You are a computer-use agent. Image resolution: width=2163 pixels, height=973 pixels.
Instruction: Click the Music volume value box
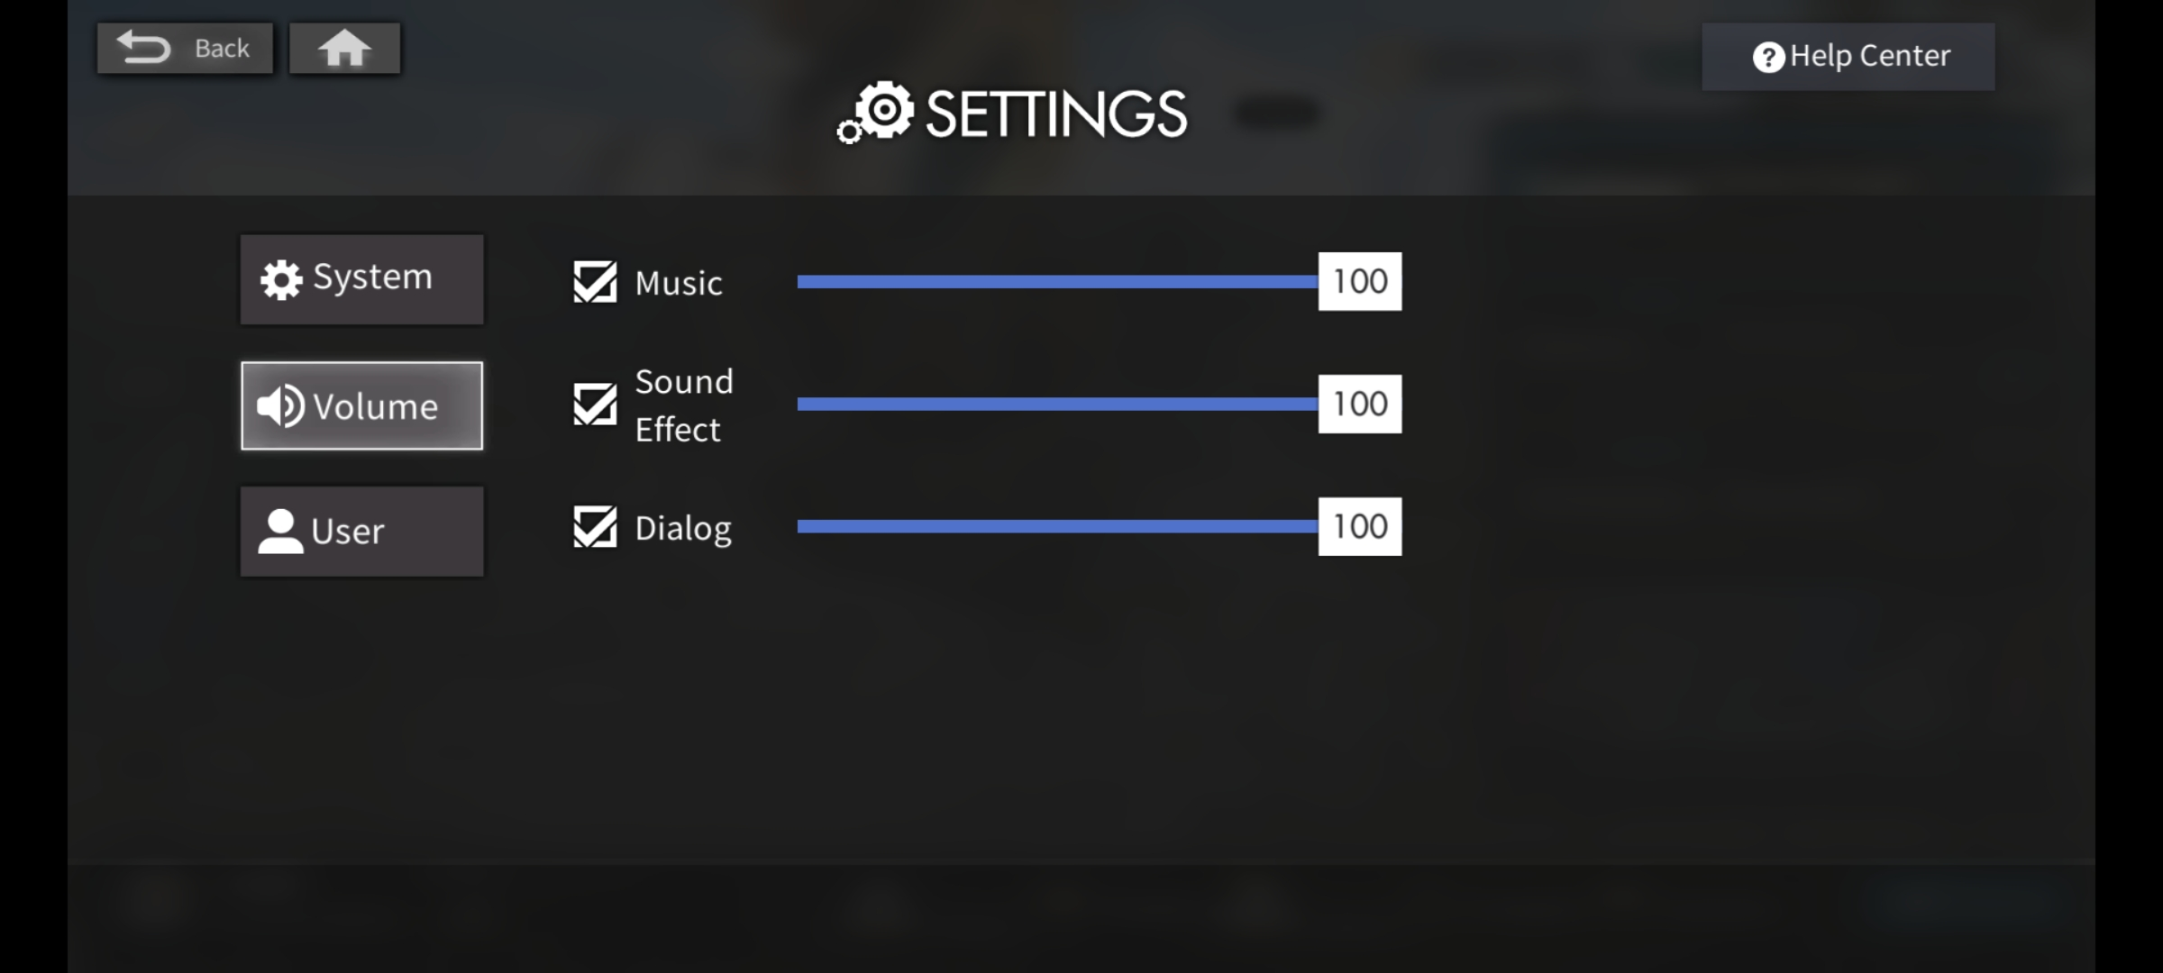(1359, 282)
